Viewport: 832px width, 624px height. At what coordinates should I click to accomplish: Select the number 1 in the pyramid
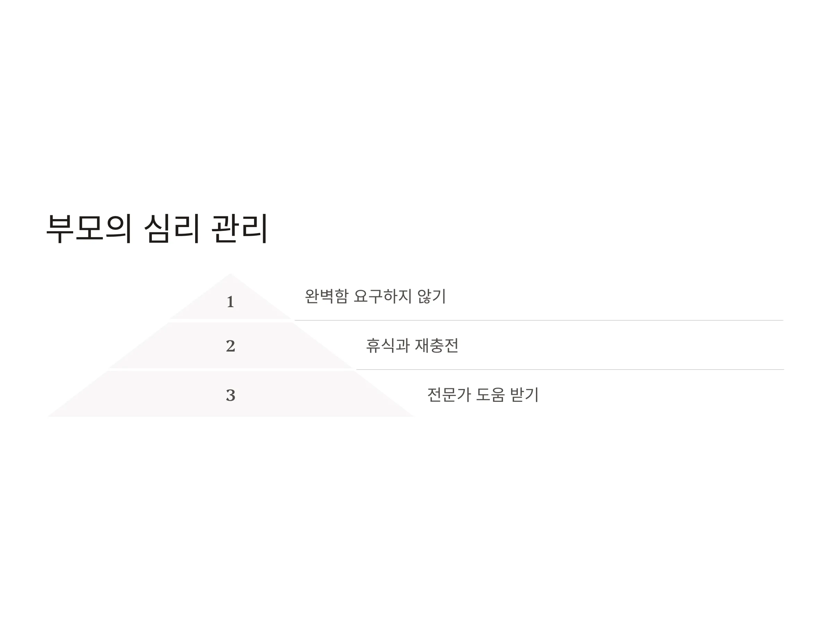point(230,302)
